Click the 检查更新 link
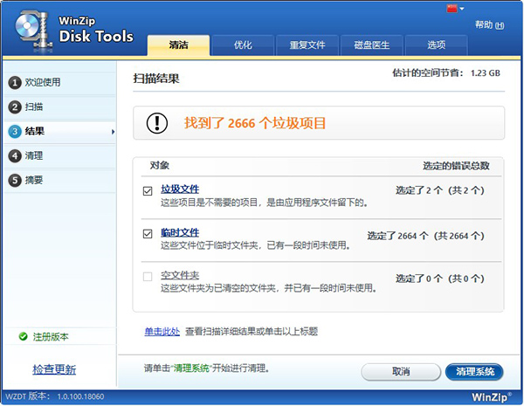524x406 pixels. [54, 369]
